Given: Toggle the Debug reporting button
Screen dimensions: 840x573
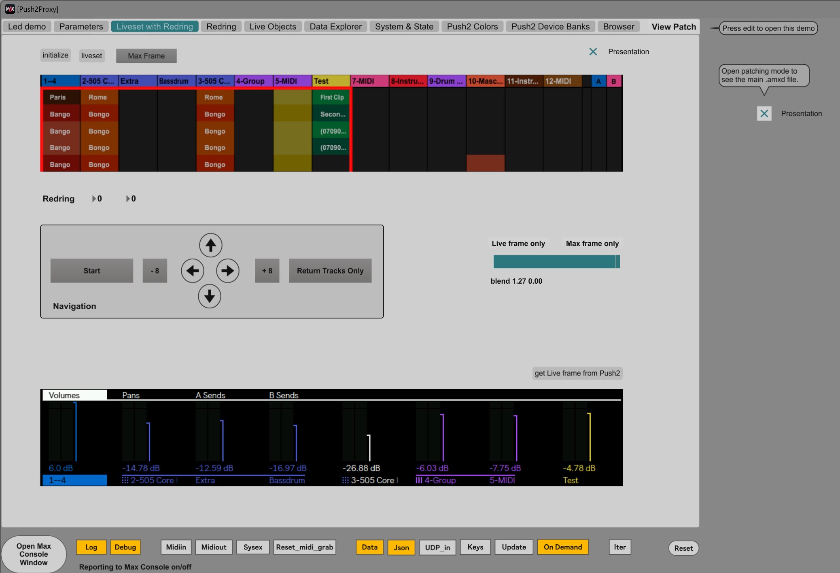Looking at the screenshot, I should click(125, 547).
